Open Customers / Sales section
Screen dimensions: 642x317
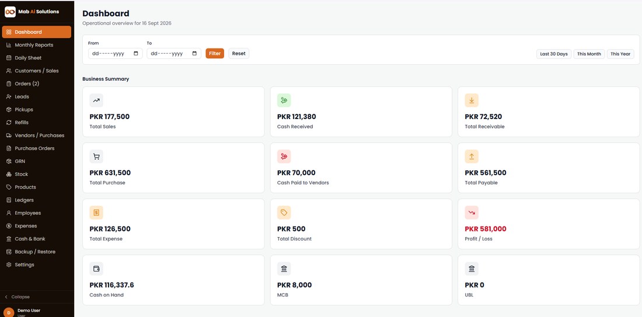click(x=36, y=71)
